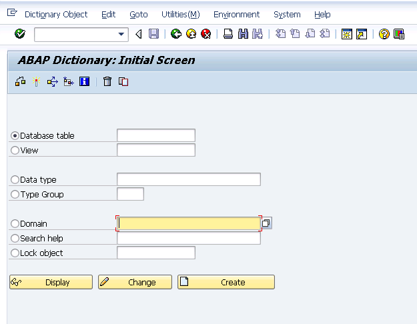Viewport: 417px width, 324px height.
Task: Click the yellow Exit arrow icon
Action: click(x=191, y=34)
